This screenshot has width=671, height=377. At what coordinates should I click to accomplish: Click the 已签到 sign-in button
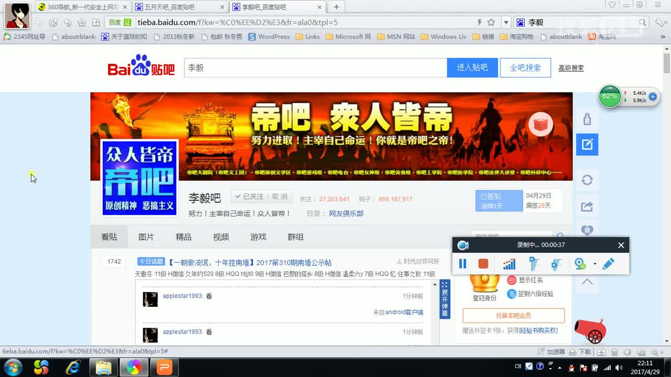click(x=499, y=201)
